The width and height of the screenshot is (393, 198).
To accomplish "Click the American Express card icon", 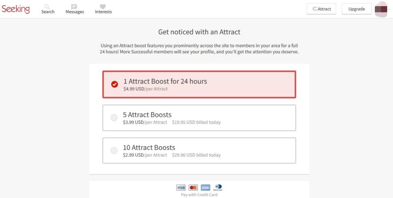I will [x=206, y=188].
